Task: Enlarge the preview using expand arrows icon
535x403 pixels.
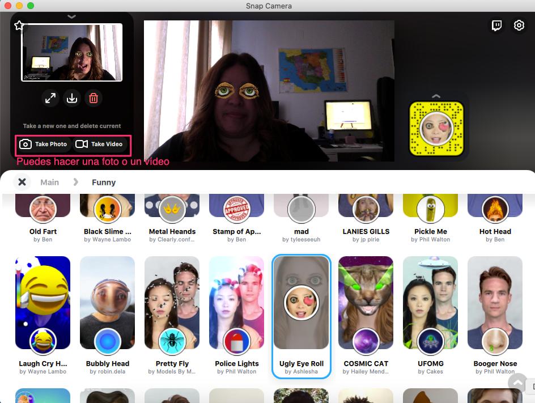Action: pos(50,98)
